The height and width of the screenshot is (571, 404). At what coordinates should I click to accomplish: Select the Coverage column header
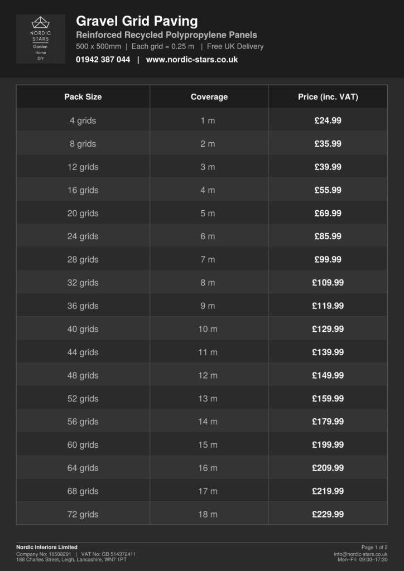(209, 97)
